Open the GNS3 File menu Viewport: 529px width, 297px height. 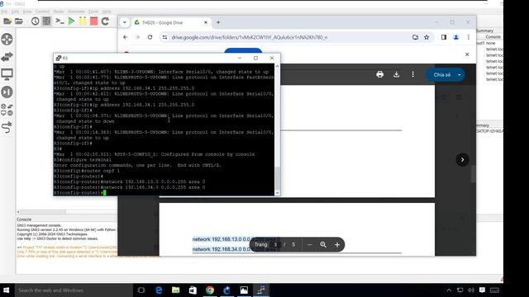pyautogui.click(x=4, y=12)
